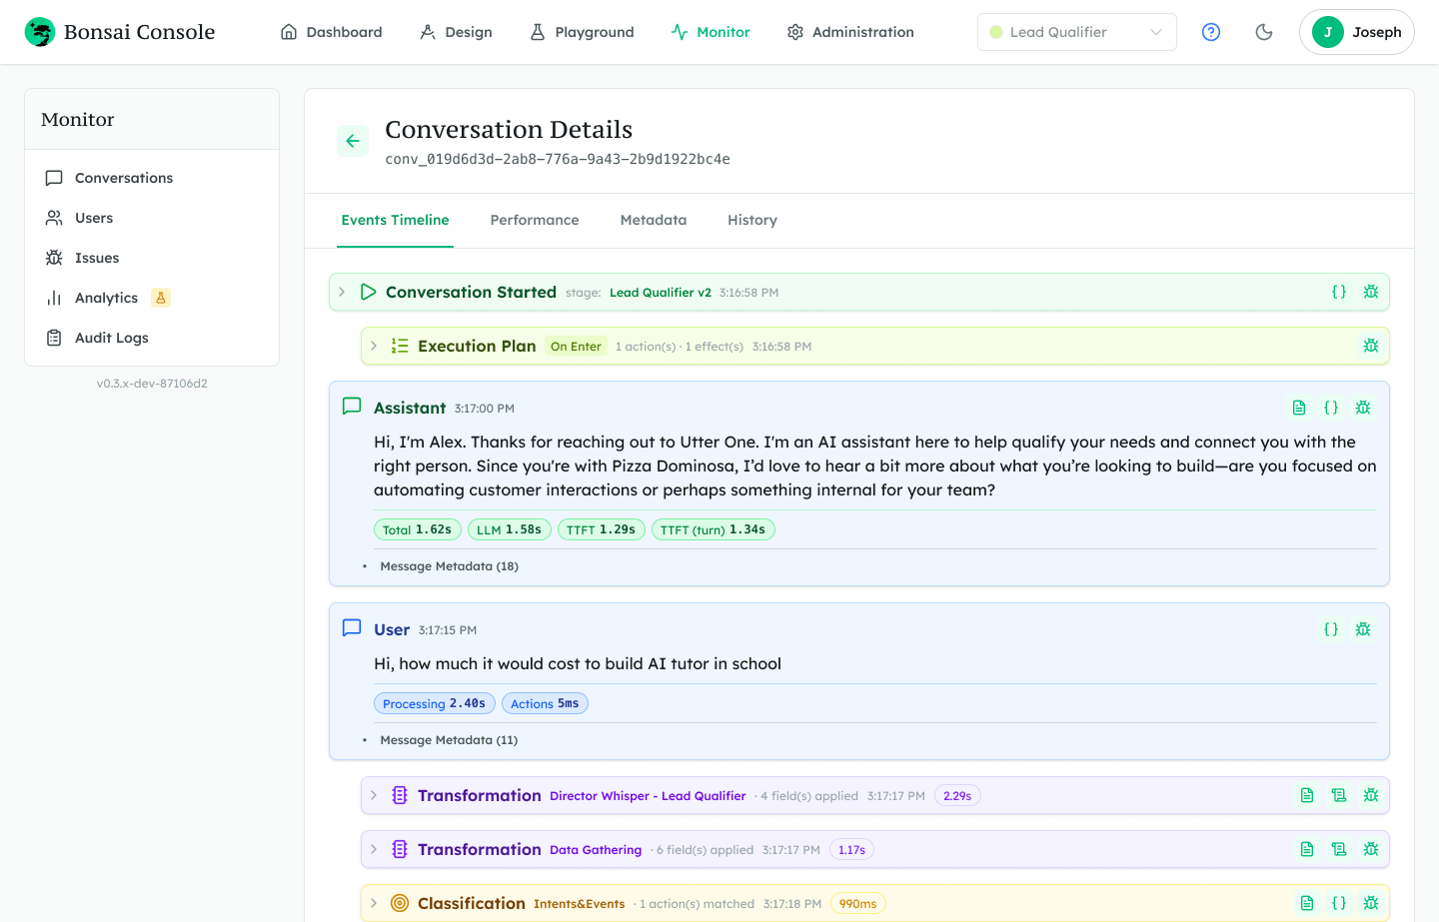The height and width of the screenshot is (922, 1439).
Task: Click document icon on Classification row
Action: point(1307,903)
